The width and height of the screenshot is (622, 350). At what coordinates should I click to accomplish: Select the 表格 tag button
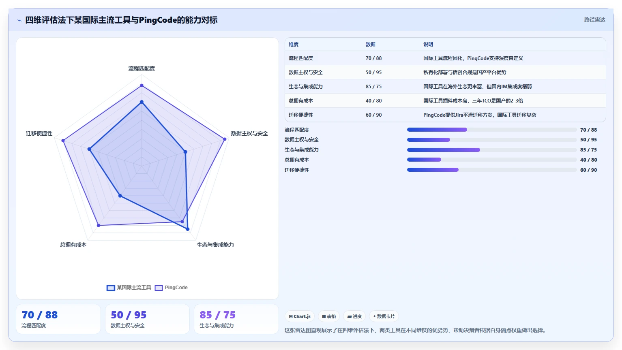[329, 316]
